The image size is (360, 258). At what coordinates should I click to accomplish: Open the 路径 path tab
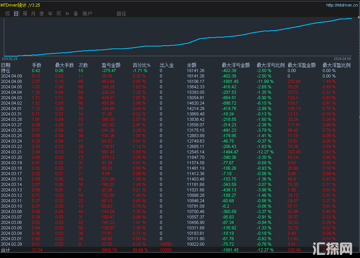121,14
